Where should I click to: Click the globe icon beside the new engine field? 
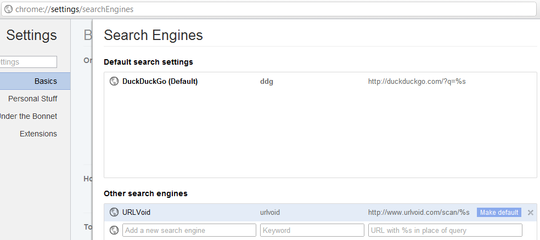114,230
